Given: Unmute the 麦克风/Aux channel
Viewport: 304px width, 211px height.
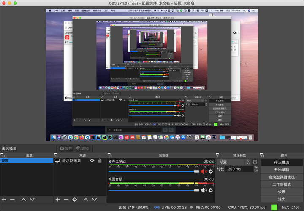Looking at the screenshot, I should [204, 171].
